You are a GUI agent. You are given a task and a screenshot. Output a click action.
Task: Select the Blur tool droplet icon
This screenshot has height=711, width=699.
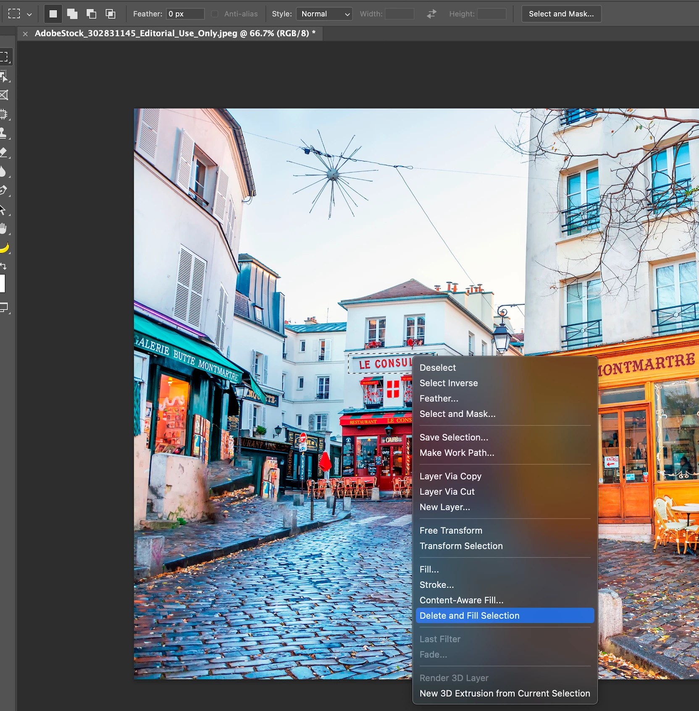coord(4,171)
